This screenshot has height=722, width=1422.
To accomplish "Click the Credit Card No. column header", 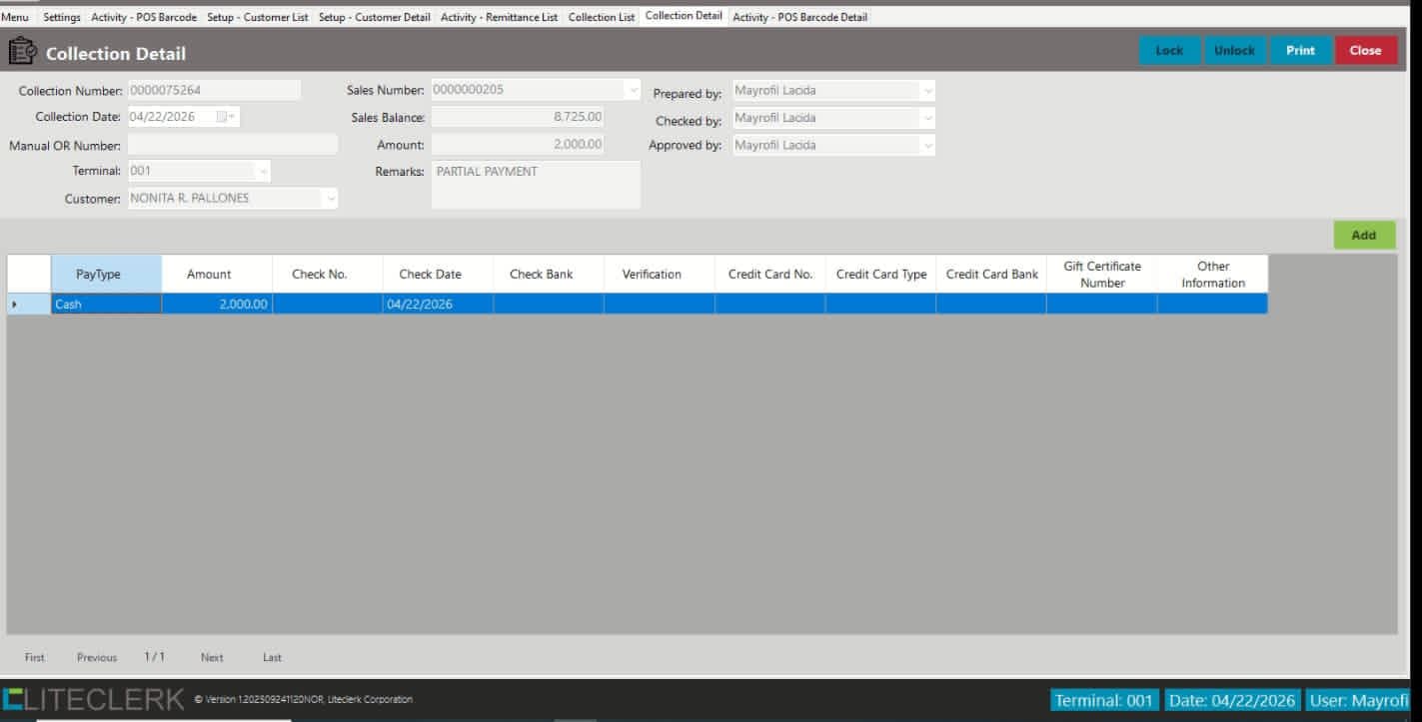I will (x=770, y=275).
